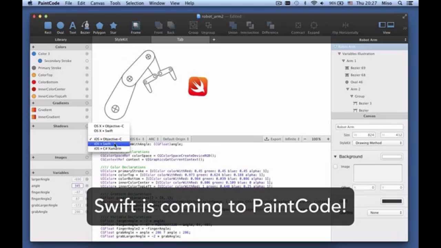Click the Swift logo on the canvas

point(198,86)
